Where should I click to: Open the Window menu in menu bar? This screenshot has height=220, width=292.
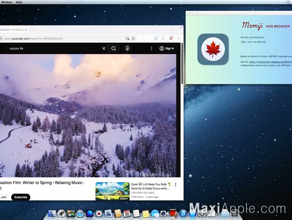coord(7,2)
